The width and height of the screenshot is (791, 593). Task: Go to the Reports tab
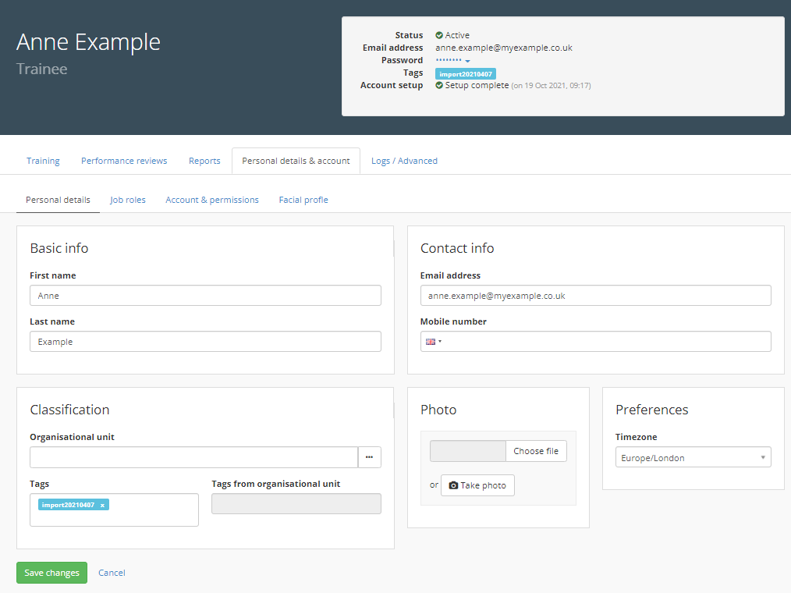[204, 161]
